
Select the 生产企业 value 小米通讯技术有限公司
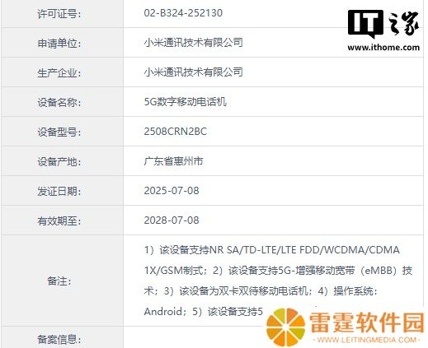194,72
